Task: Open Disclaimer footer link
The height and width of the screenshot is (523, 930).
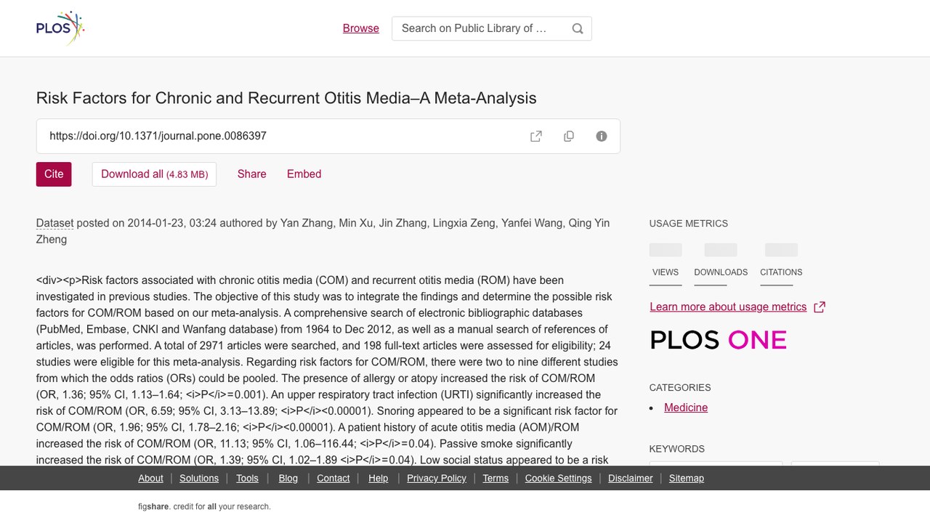Action: (630, 478)
